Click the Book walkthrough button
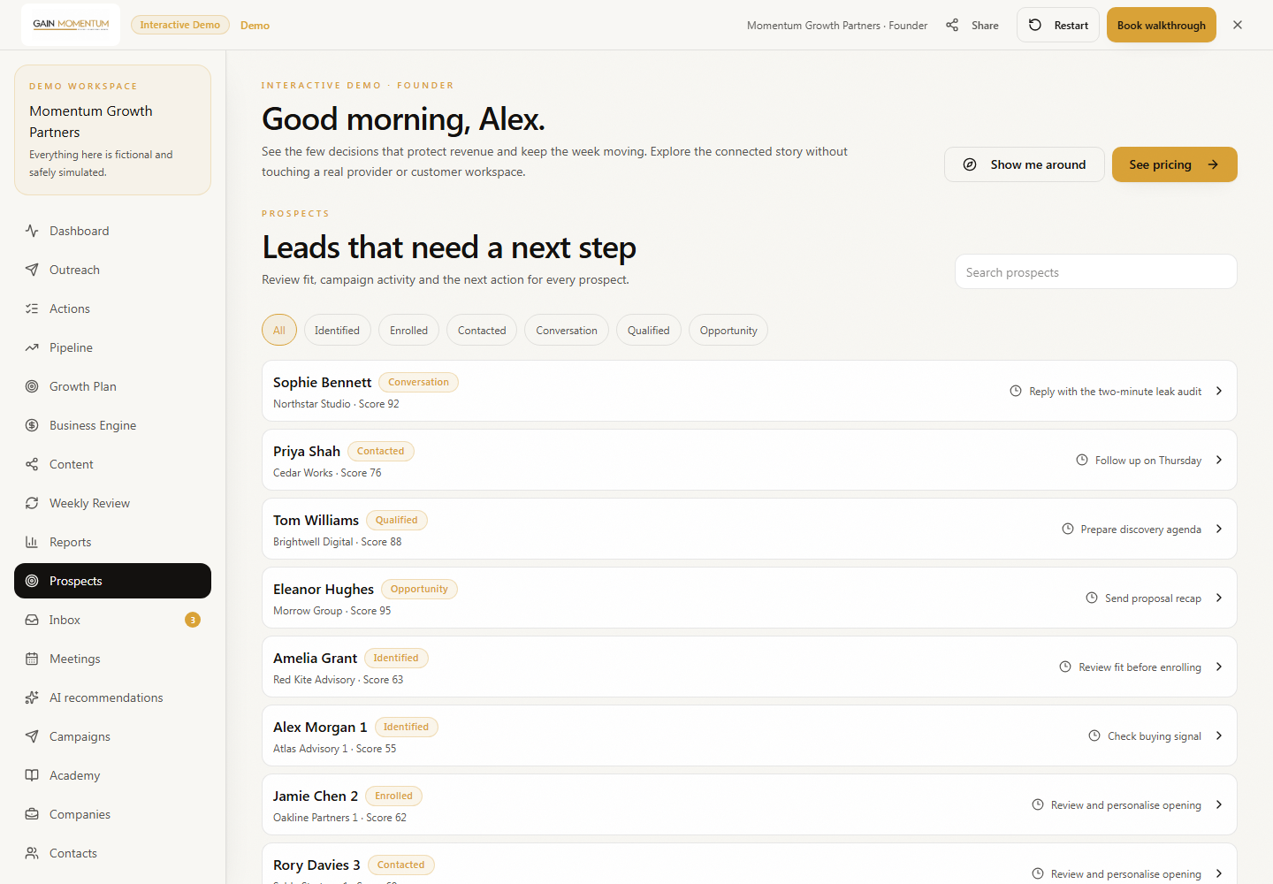Image resolution: width=1273 pixels, height=884 pixels. tap(1162, 25)
